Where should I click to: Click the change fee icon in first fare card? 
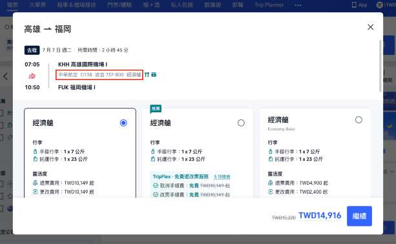point(36,192)
